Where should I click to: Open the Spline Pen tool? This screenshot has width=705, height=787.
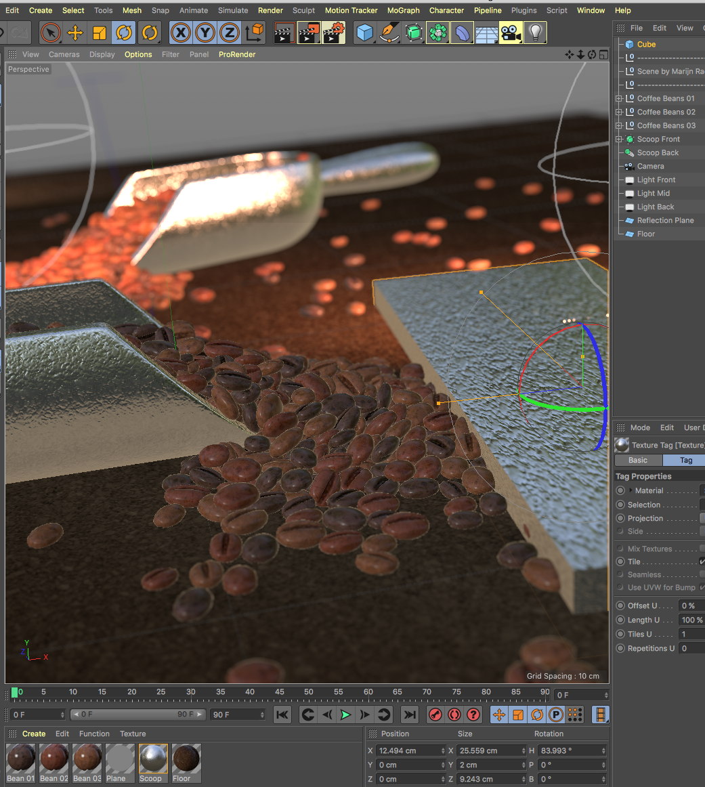[389, 33]
